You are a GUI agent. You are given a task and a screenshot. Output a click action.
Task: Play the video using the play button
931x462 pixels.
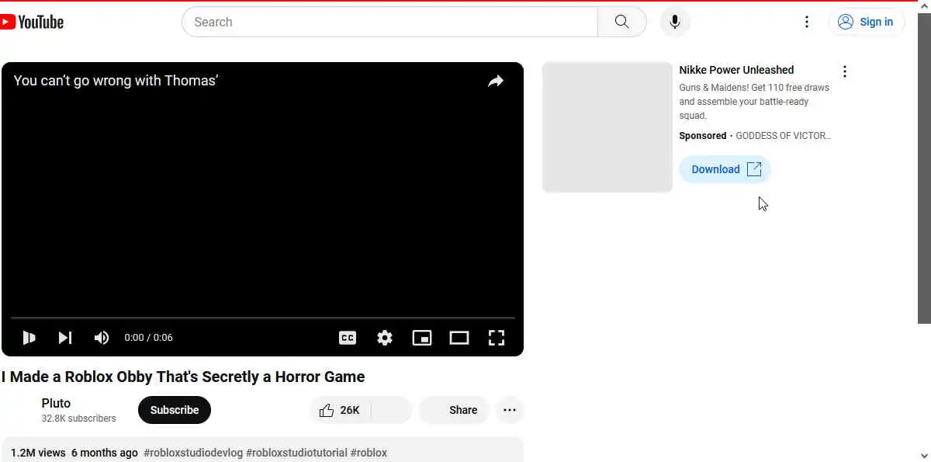(x=29, y=338)
